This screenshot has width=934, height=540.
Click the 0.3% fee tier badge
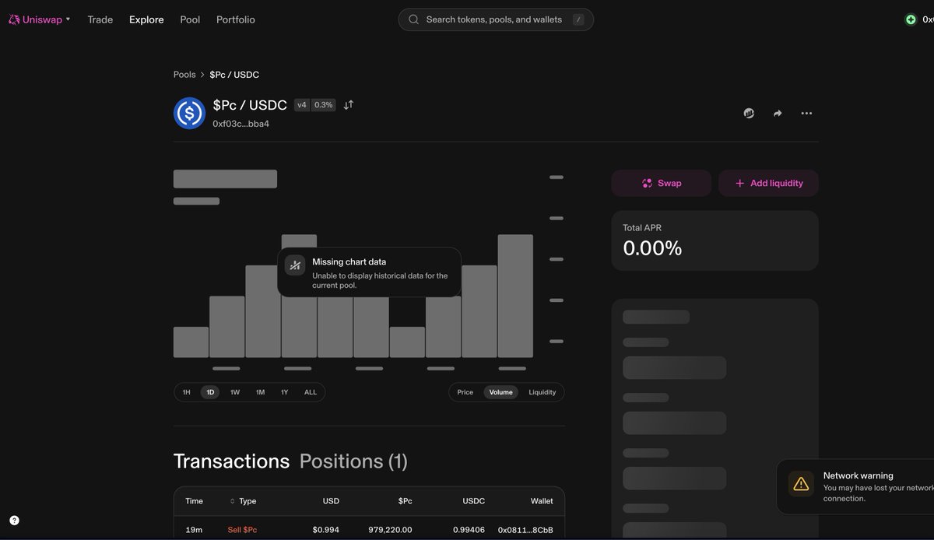click(324, 105)
